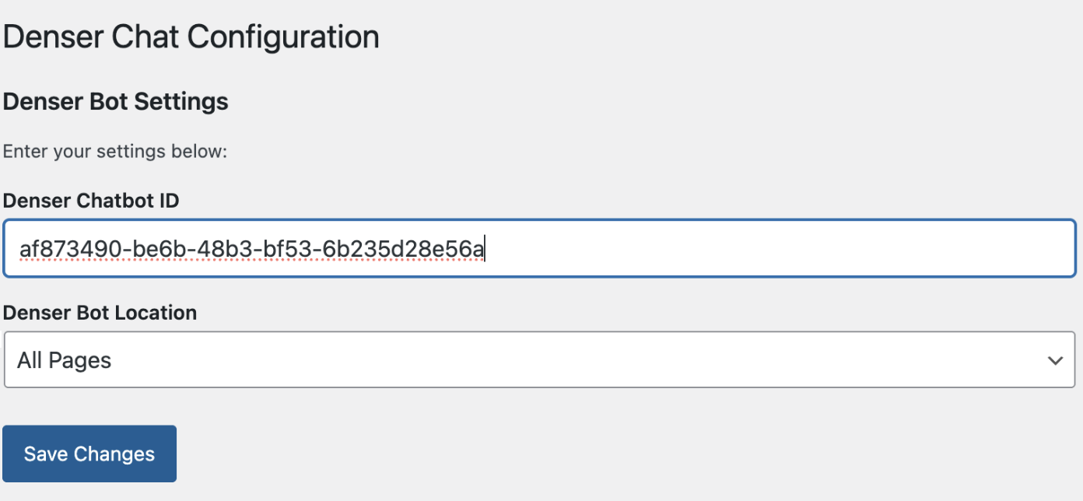Click the empty right side of Chatbot ID field
1083x501 pixels.
click(778, 249)
